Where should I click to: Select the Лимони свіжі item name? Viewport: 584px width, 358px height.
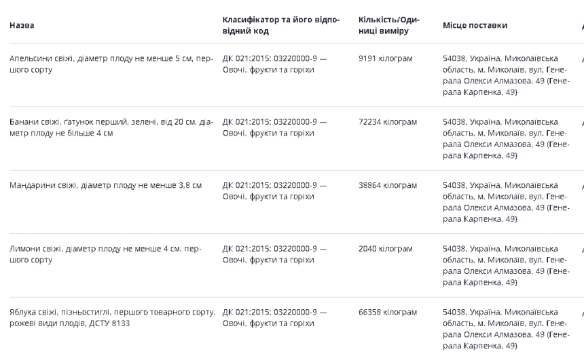pos(105,254)
